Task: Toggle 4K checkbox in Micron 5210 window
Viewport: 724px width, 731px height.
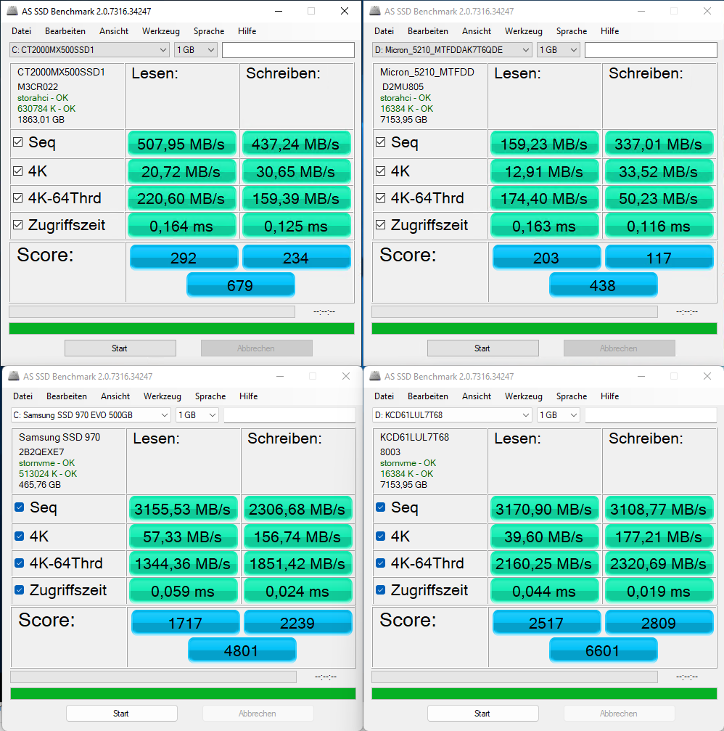Action: 381,171
